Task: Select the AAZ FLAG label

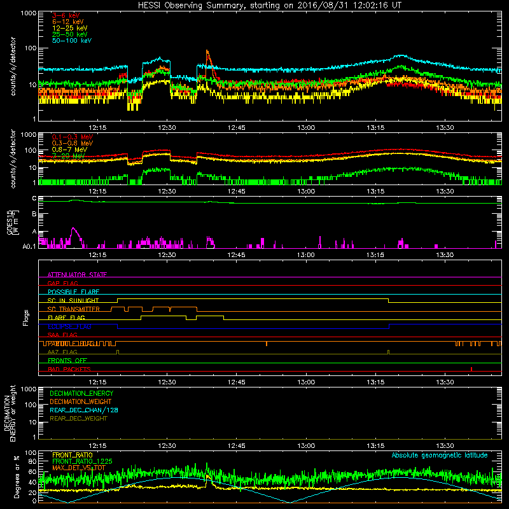Action: click(x=62, y=352)
